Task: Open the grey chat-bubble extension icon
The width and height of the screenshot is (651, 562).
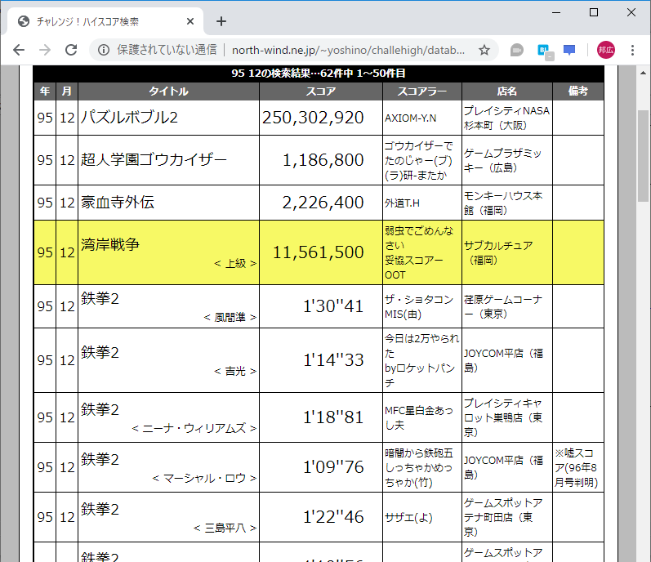Action: (x=516, y=50)
